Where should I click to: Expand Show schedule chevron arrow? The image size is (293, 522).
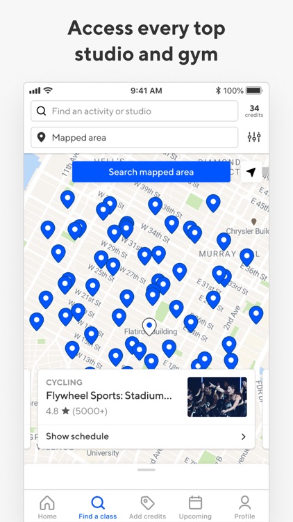coord(244,436)
